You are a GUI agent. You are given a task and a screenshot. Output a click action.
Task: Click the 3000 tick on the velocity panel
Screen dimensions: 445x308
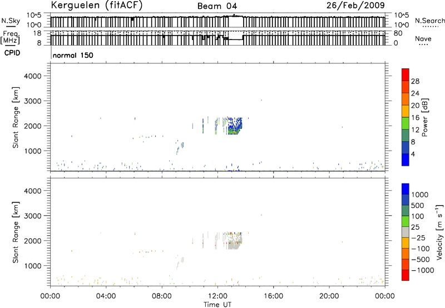(x=33, y=216)
